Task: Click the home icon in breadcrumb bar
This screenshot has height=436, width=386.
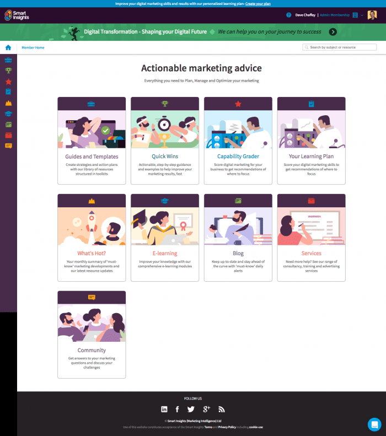Action: click(x=8, y=47)
